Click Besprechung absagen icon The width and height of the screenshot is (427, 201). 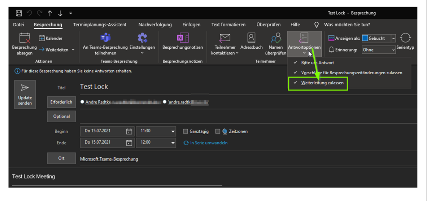tap(25, 38)
